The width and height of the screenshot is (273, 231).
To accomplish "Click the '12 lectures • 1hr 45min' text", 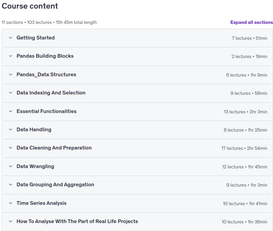I will 245,167.
